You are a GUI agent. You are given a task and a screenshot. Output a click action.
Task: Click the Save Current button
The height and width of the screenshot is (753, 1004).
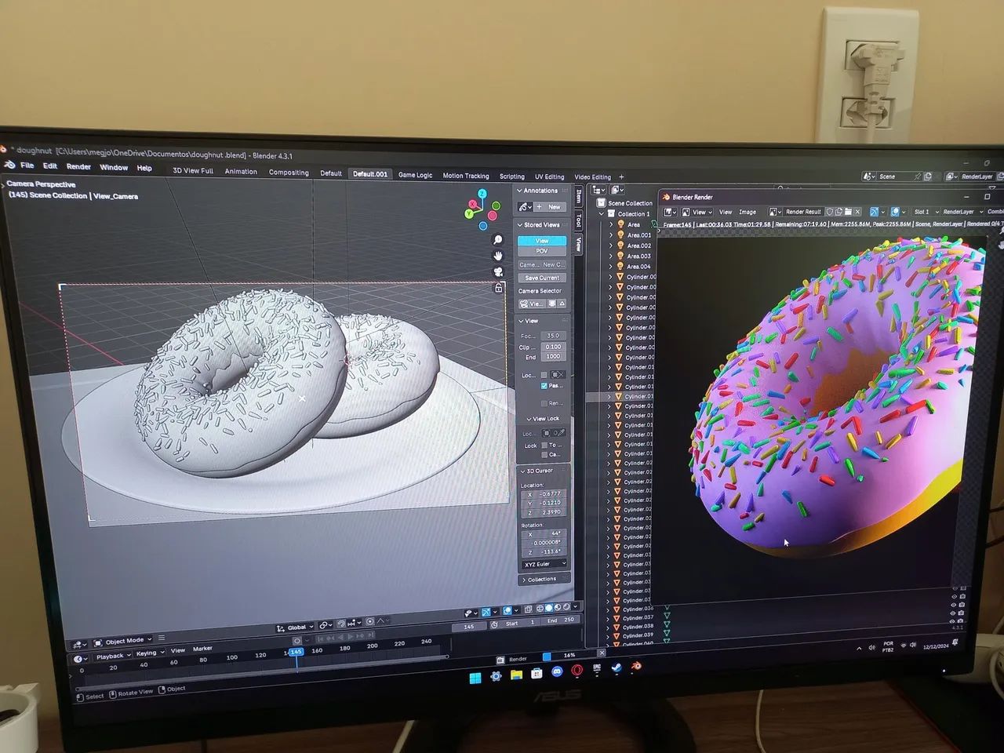tap(542, 278)
